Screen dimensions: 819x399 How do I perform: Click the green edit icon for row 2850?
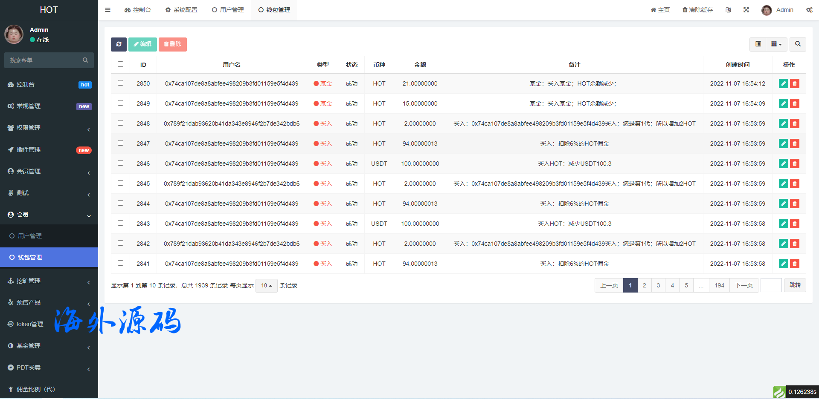tap(783, 83)
